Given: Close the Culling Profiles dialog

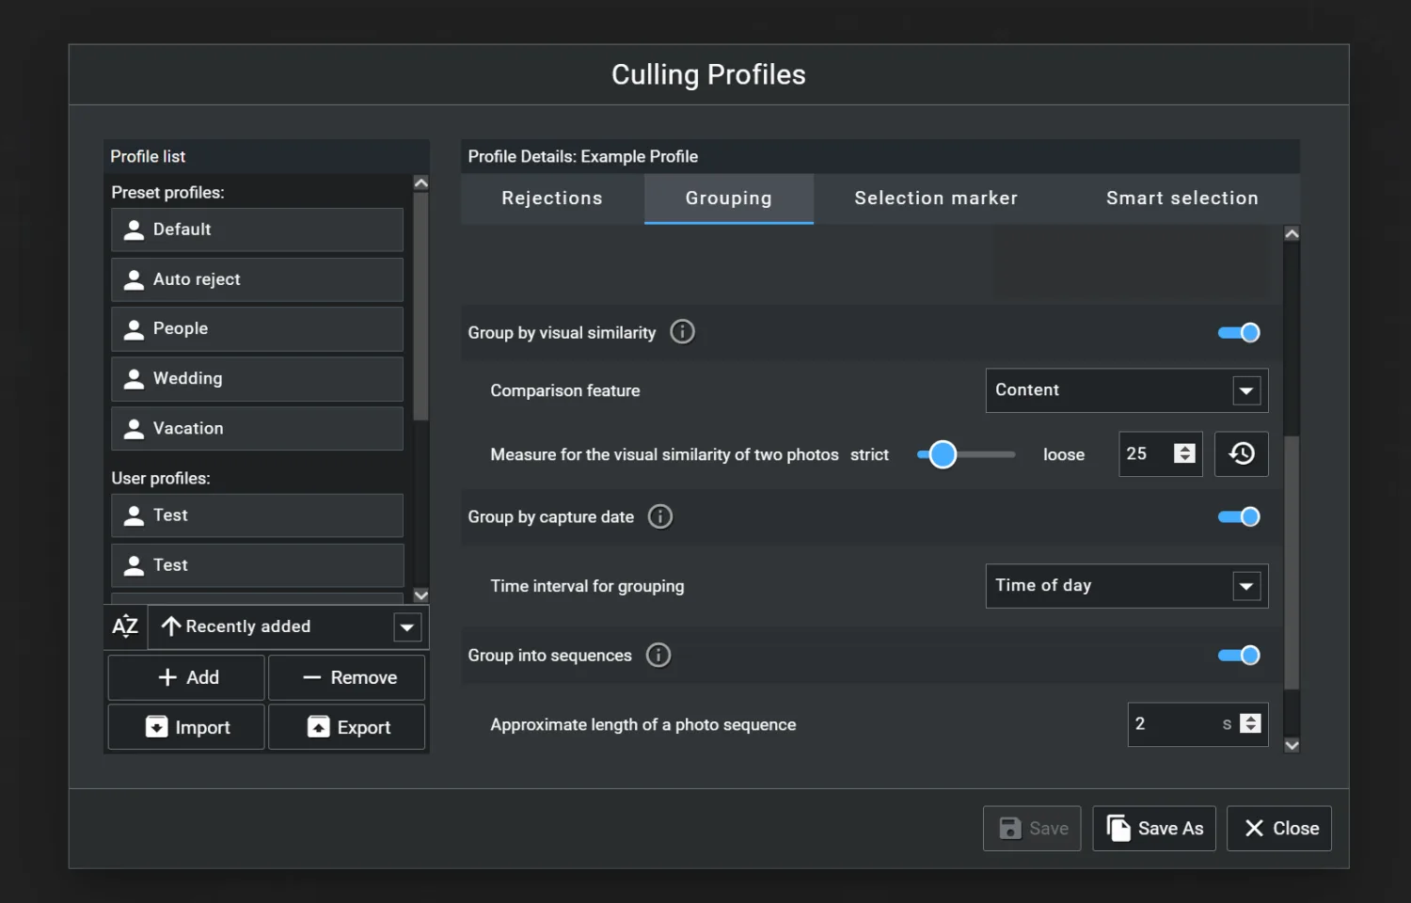Looking at the screenshot, I should pos(1279,829).
